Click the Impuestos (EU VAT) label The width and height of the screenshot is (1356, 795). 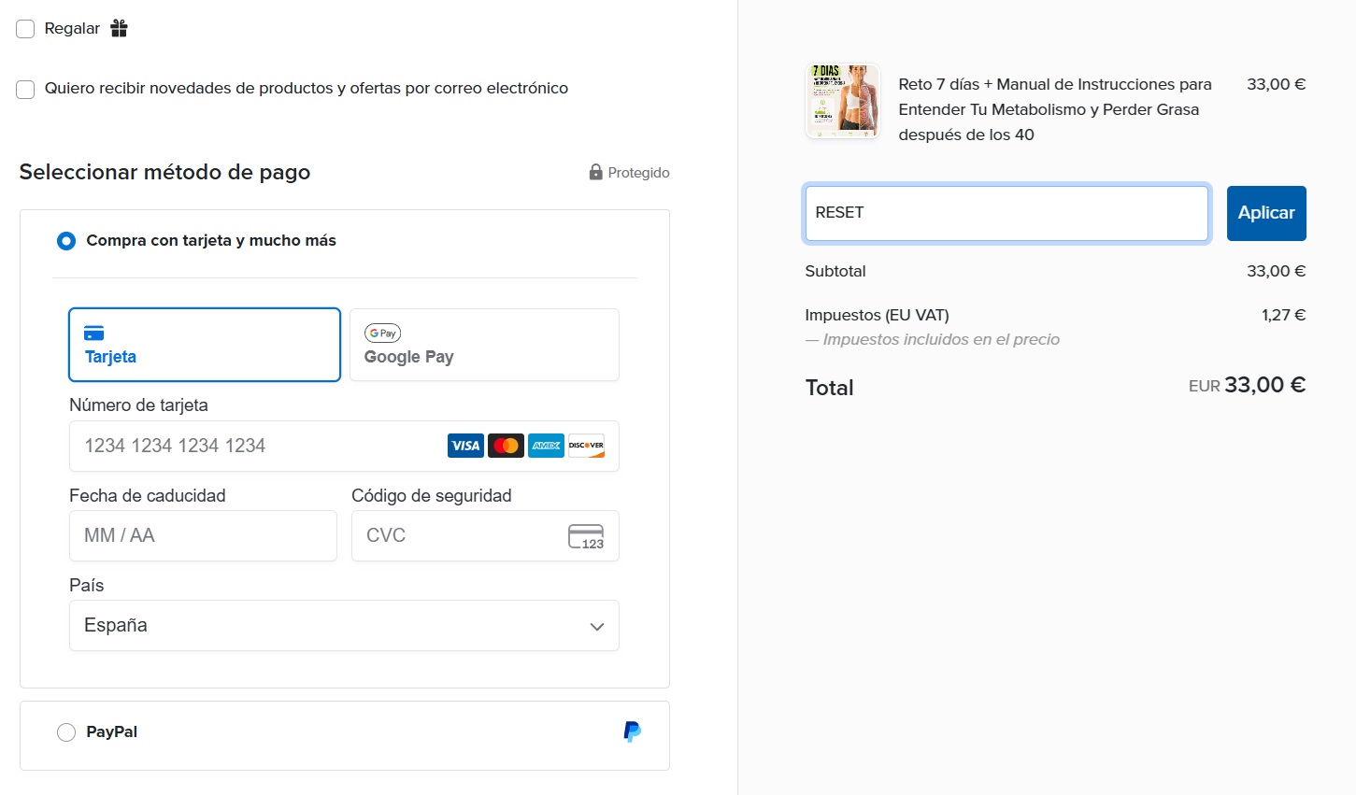click(x=877, y=315)
